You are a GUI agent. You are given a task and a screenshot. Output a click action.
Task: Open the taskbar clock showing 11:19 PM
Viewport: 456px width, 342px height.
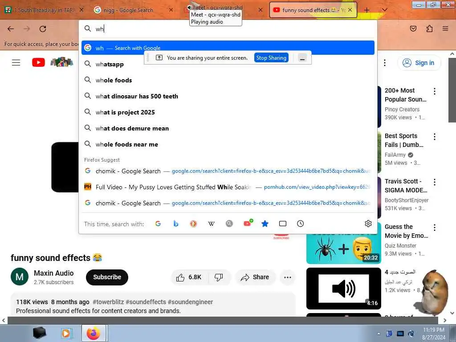coord(434,334)
